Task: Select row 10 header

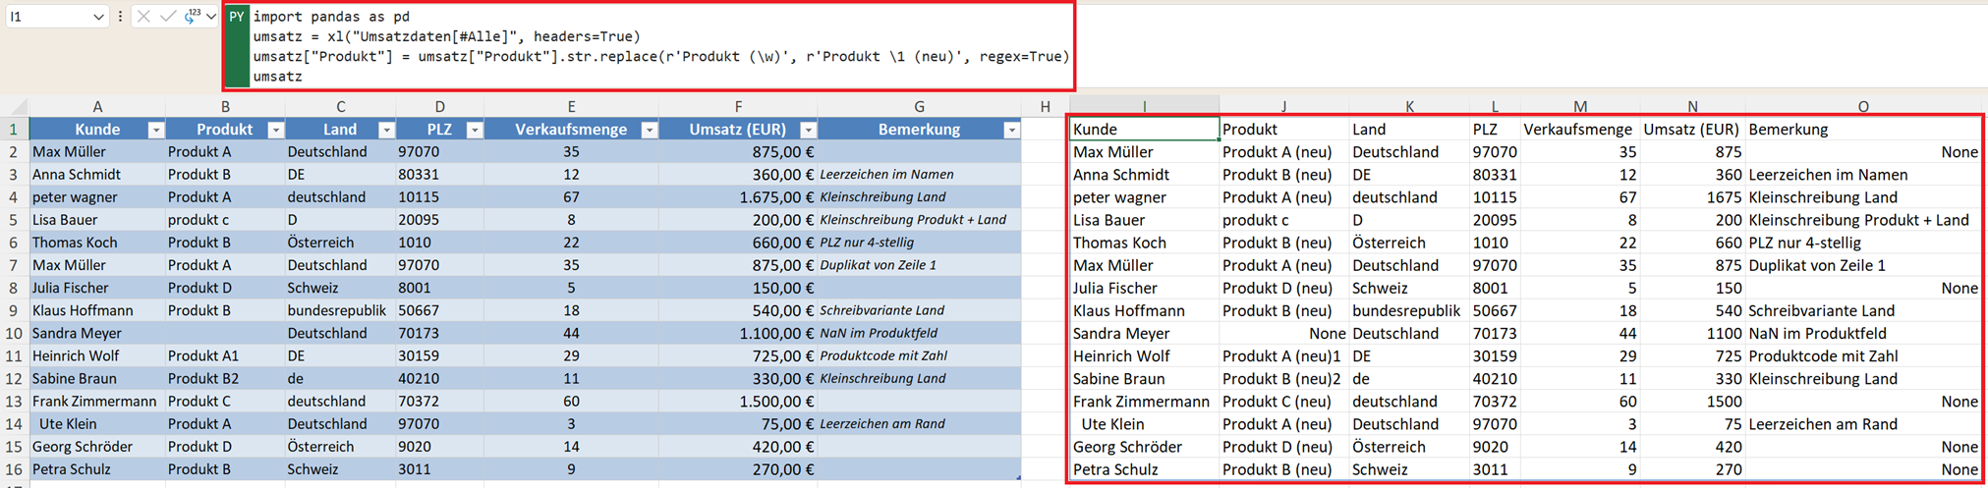Action: click(14, 333)
